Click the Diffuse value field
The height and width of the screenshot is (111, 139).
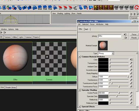click(103, 77)
